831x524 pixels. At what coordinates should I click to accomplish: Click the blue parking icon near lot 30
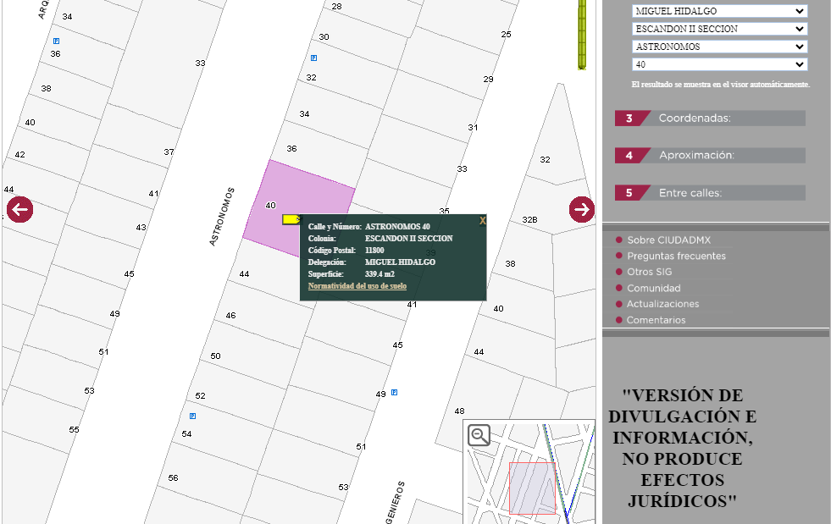pyautogui.click(x=313, y=58)
